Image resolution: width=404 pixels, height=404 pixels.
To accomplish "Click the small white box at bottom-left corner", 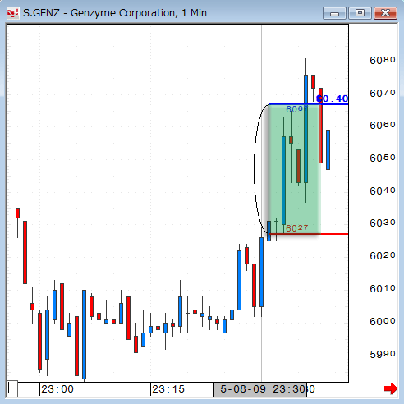I will [x=12, y=388].
